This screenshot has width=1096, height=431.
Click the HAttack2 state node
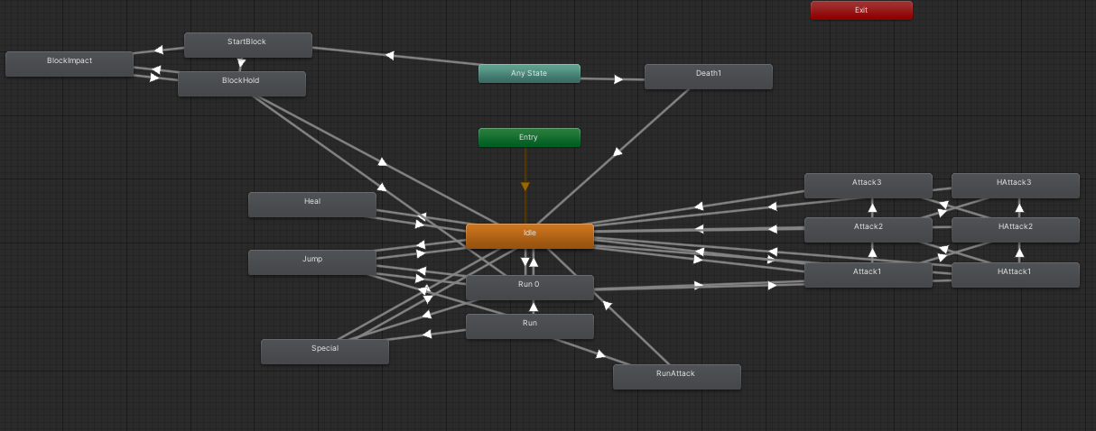(1015, 230)
